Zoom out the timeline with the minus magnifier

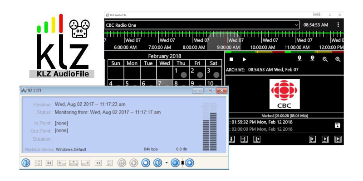325,59
